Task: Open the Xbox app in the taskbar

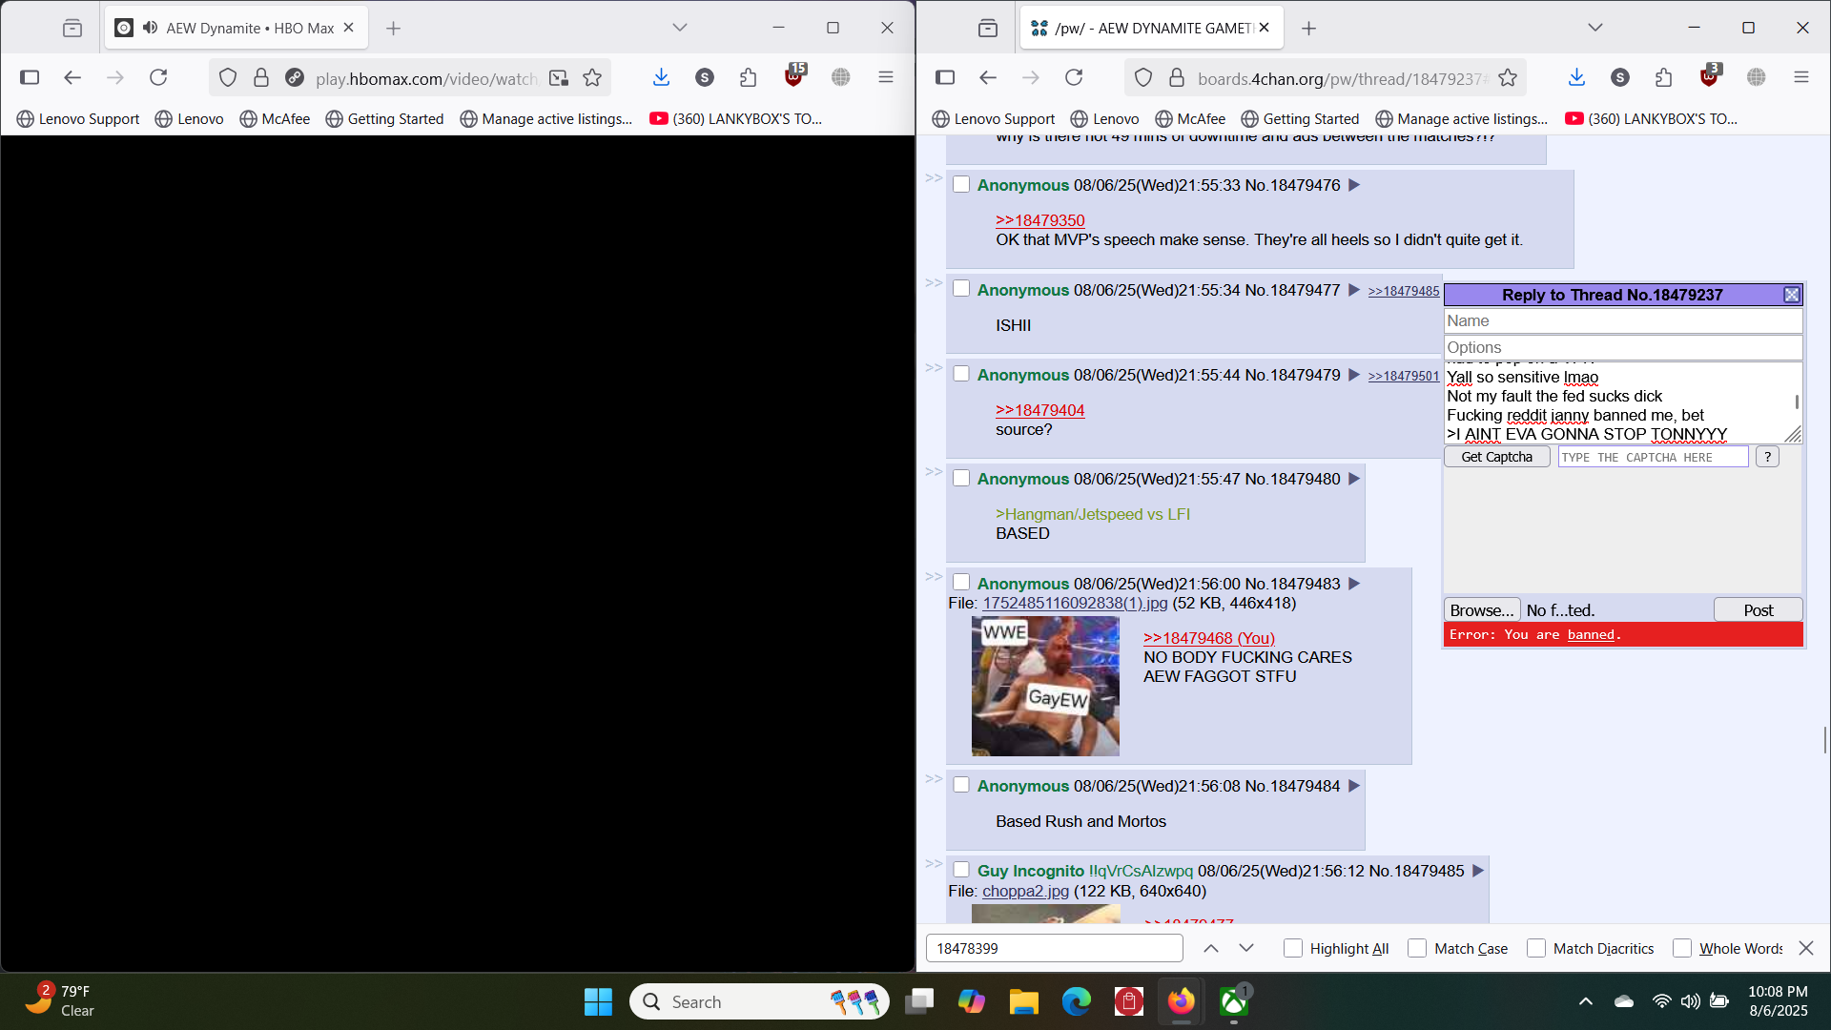Action: tap(1234, 1001)
